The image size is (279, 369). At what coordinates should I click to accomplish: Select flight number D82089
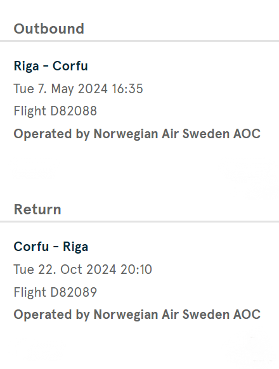coord(74,292)
